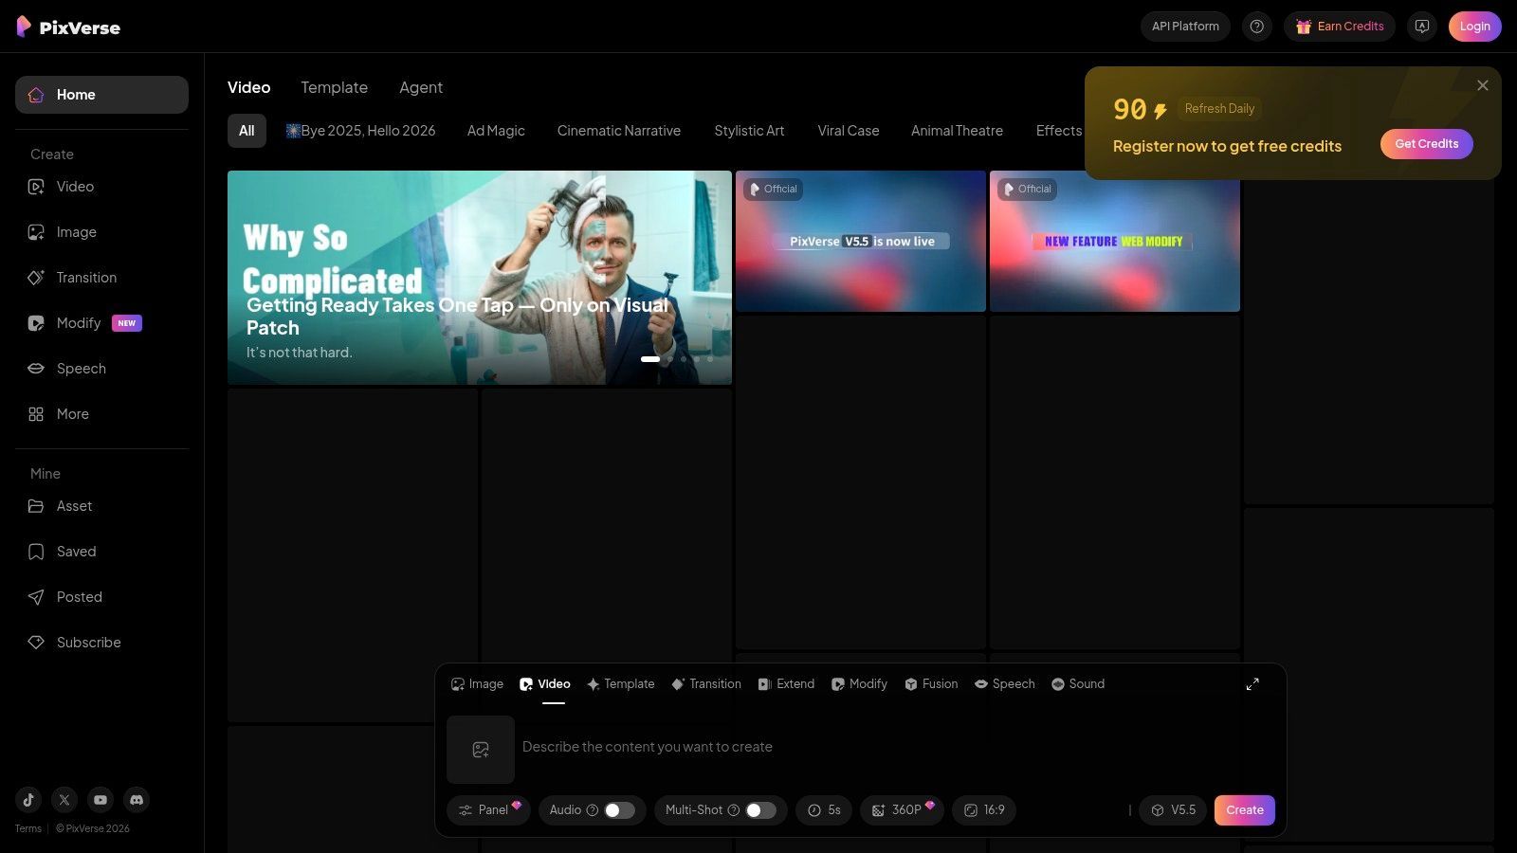Change the 16:9 aspect ratio option
The image size is (1517, 853).
(984, 810)
